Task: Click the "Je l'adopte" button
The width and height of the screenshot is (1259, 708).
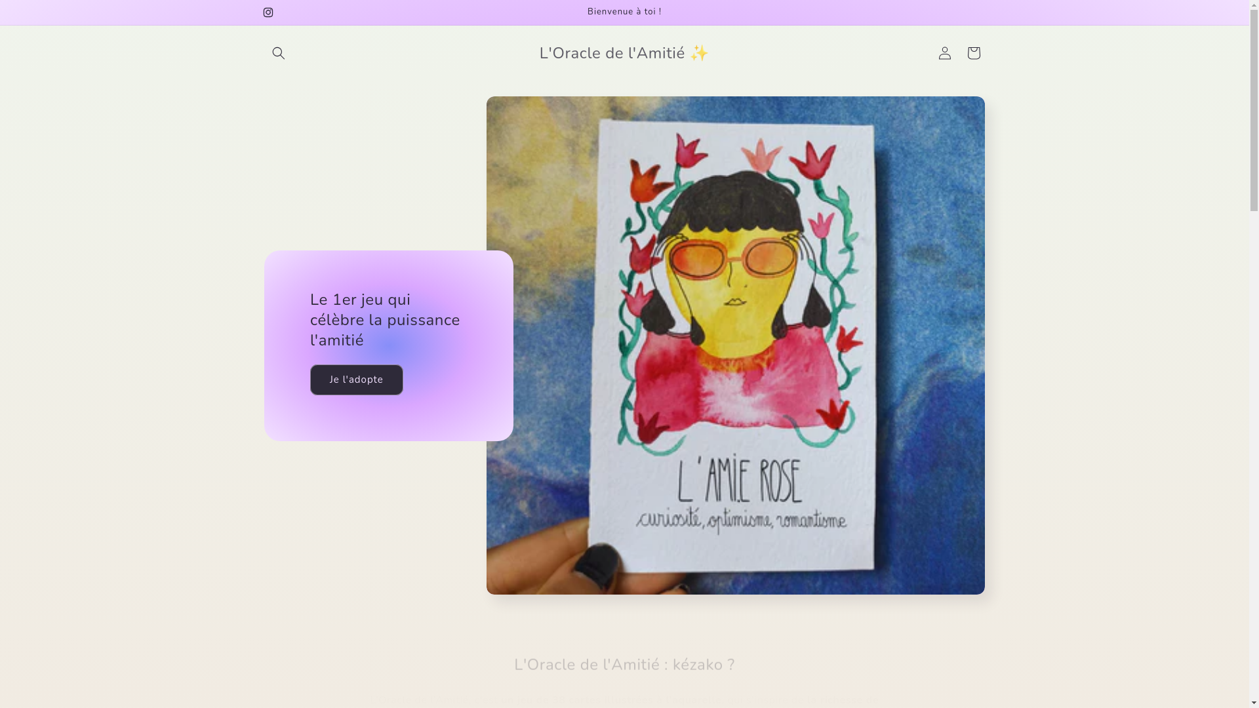Action: click(x=356, y=380)
